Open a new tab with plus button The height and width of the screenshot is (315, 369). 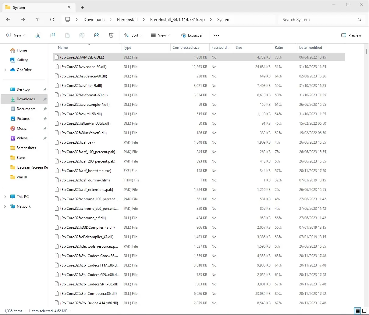pyautogui.click(x=82, y=7)
